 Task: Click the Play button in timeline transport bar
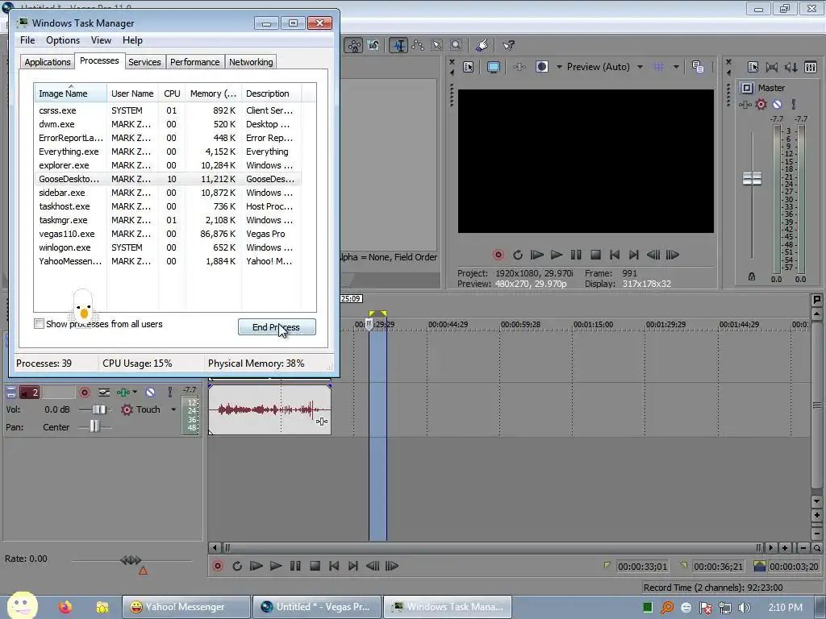(x=276, y=566)
